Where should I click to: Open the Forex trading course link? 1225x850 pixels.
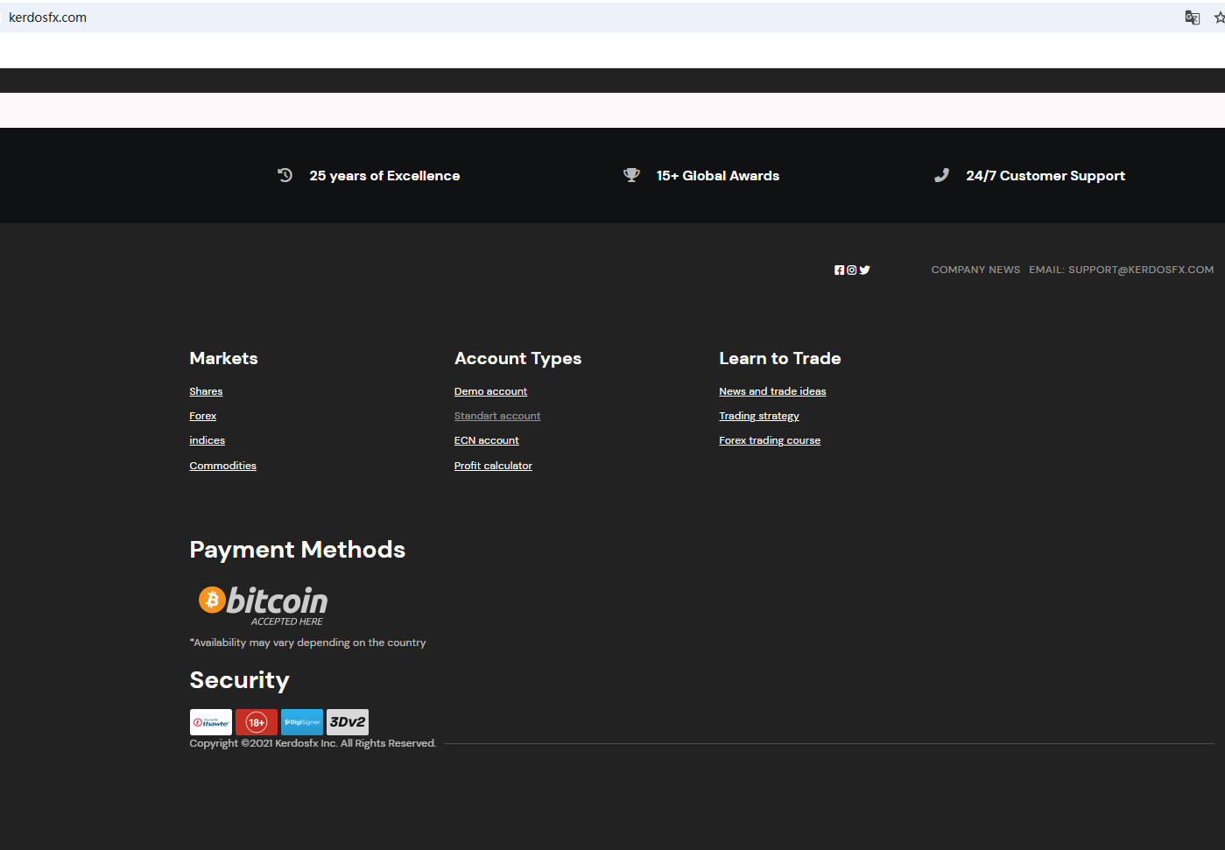click(770, 440)
